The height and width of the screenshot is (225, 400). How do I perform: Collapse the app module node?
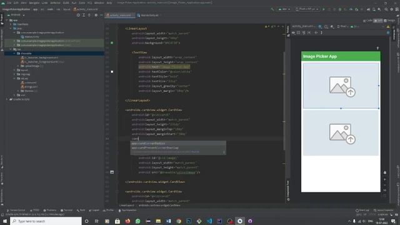(7, 20)
